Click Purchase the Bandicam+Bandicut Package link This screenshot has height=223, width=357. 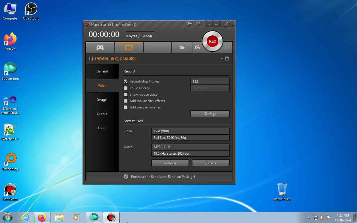click(x=163, y=177)
